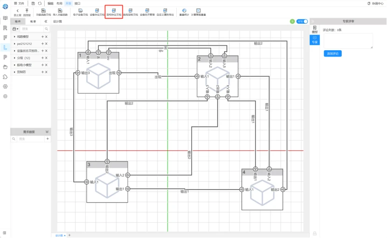This screenshot has width=387, height=238.
Task: Click the search magnifier in component panel
Action: (46, 29)
